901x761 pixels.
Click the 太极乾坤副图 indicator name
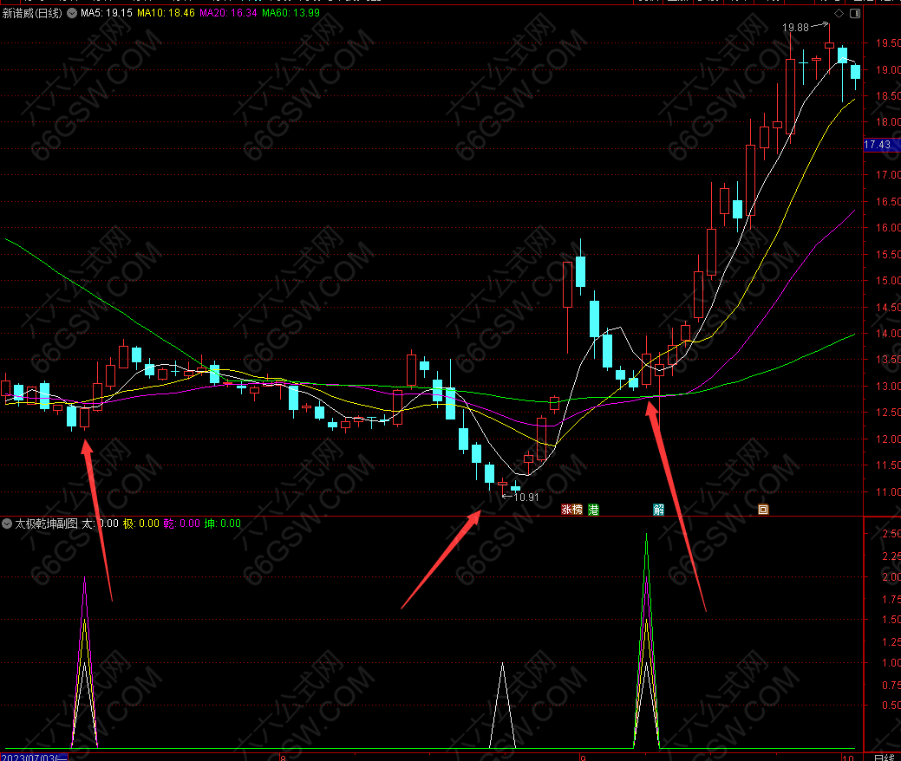point(46,524)
